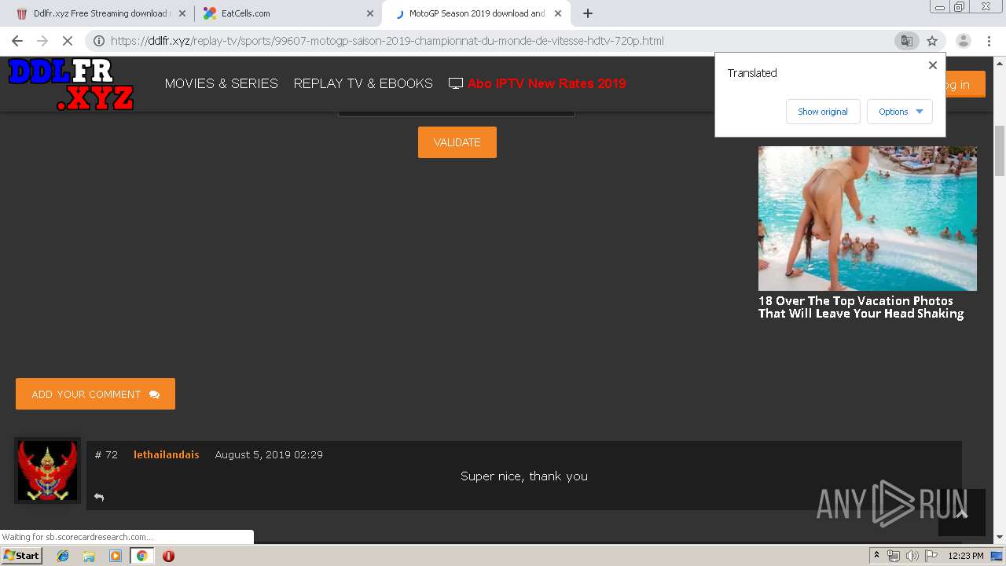
Task: Click the orange VALIDATE button
Action: point(457,142)
